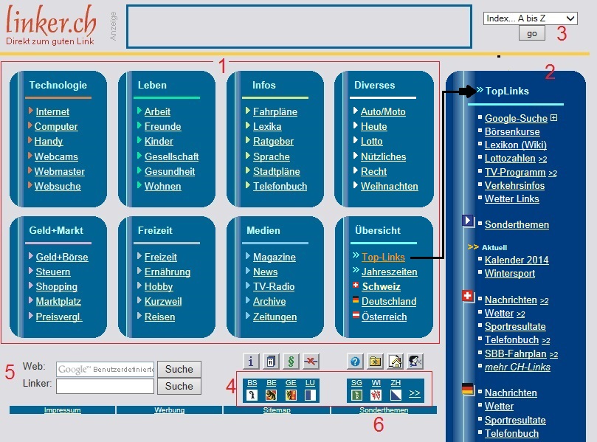
Task: Select the Bern (BE) canton coat of arms
Action: [x=272, y=395]
